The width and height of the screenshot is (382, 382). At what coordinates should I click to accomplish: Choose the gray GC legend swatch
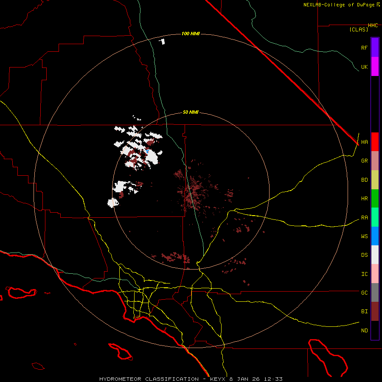(x=375, y=292)
